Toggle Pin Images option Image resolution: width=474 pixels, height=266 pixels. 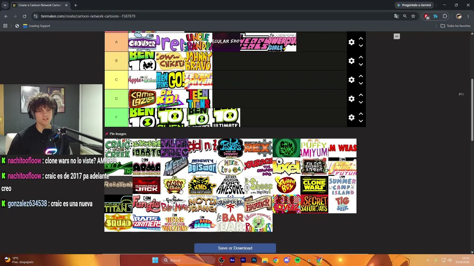(116, 134)
